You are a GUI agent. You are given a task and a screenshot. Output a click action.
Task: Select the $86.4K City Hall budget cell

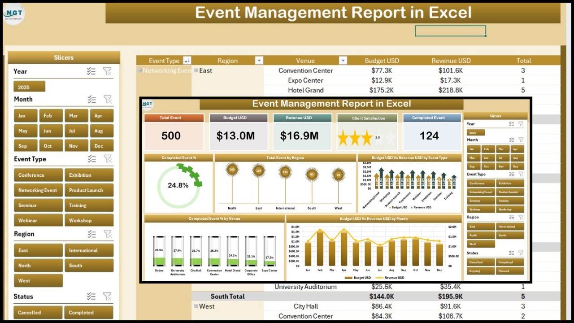coord(382,306)
